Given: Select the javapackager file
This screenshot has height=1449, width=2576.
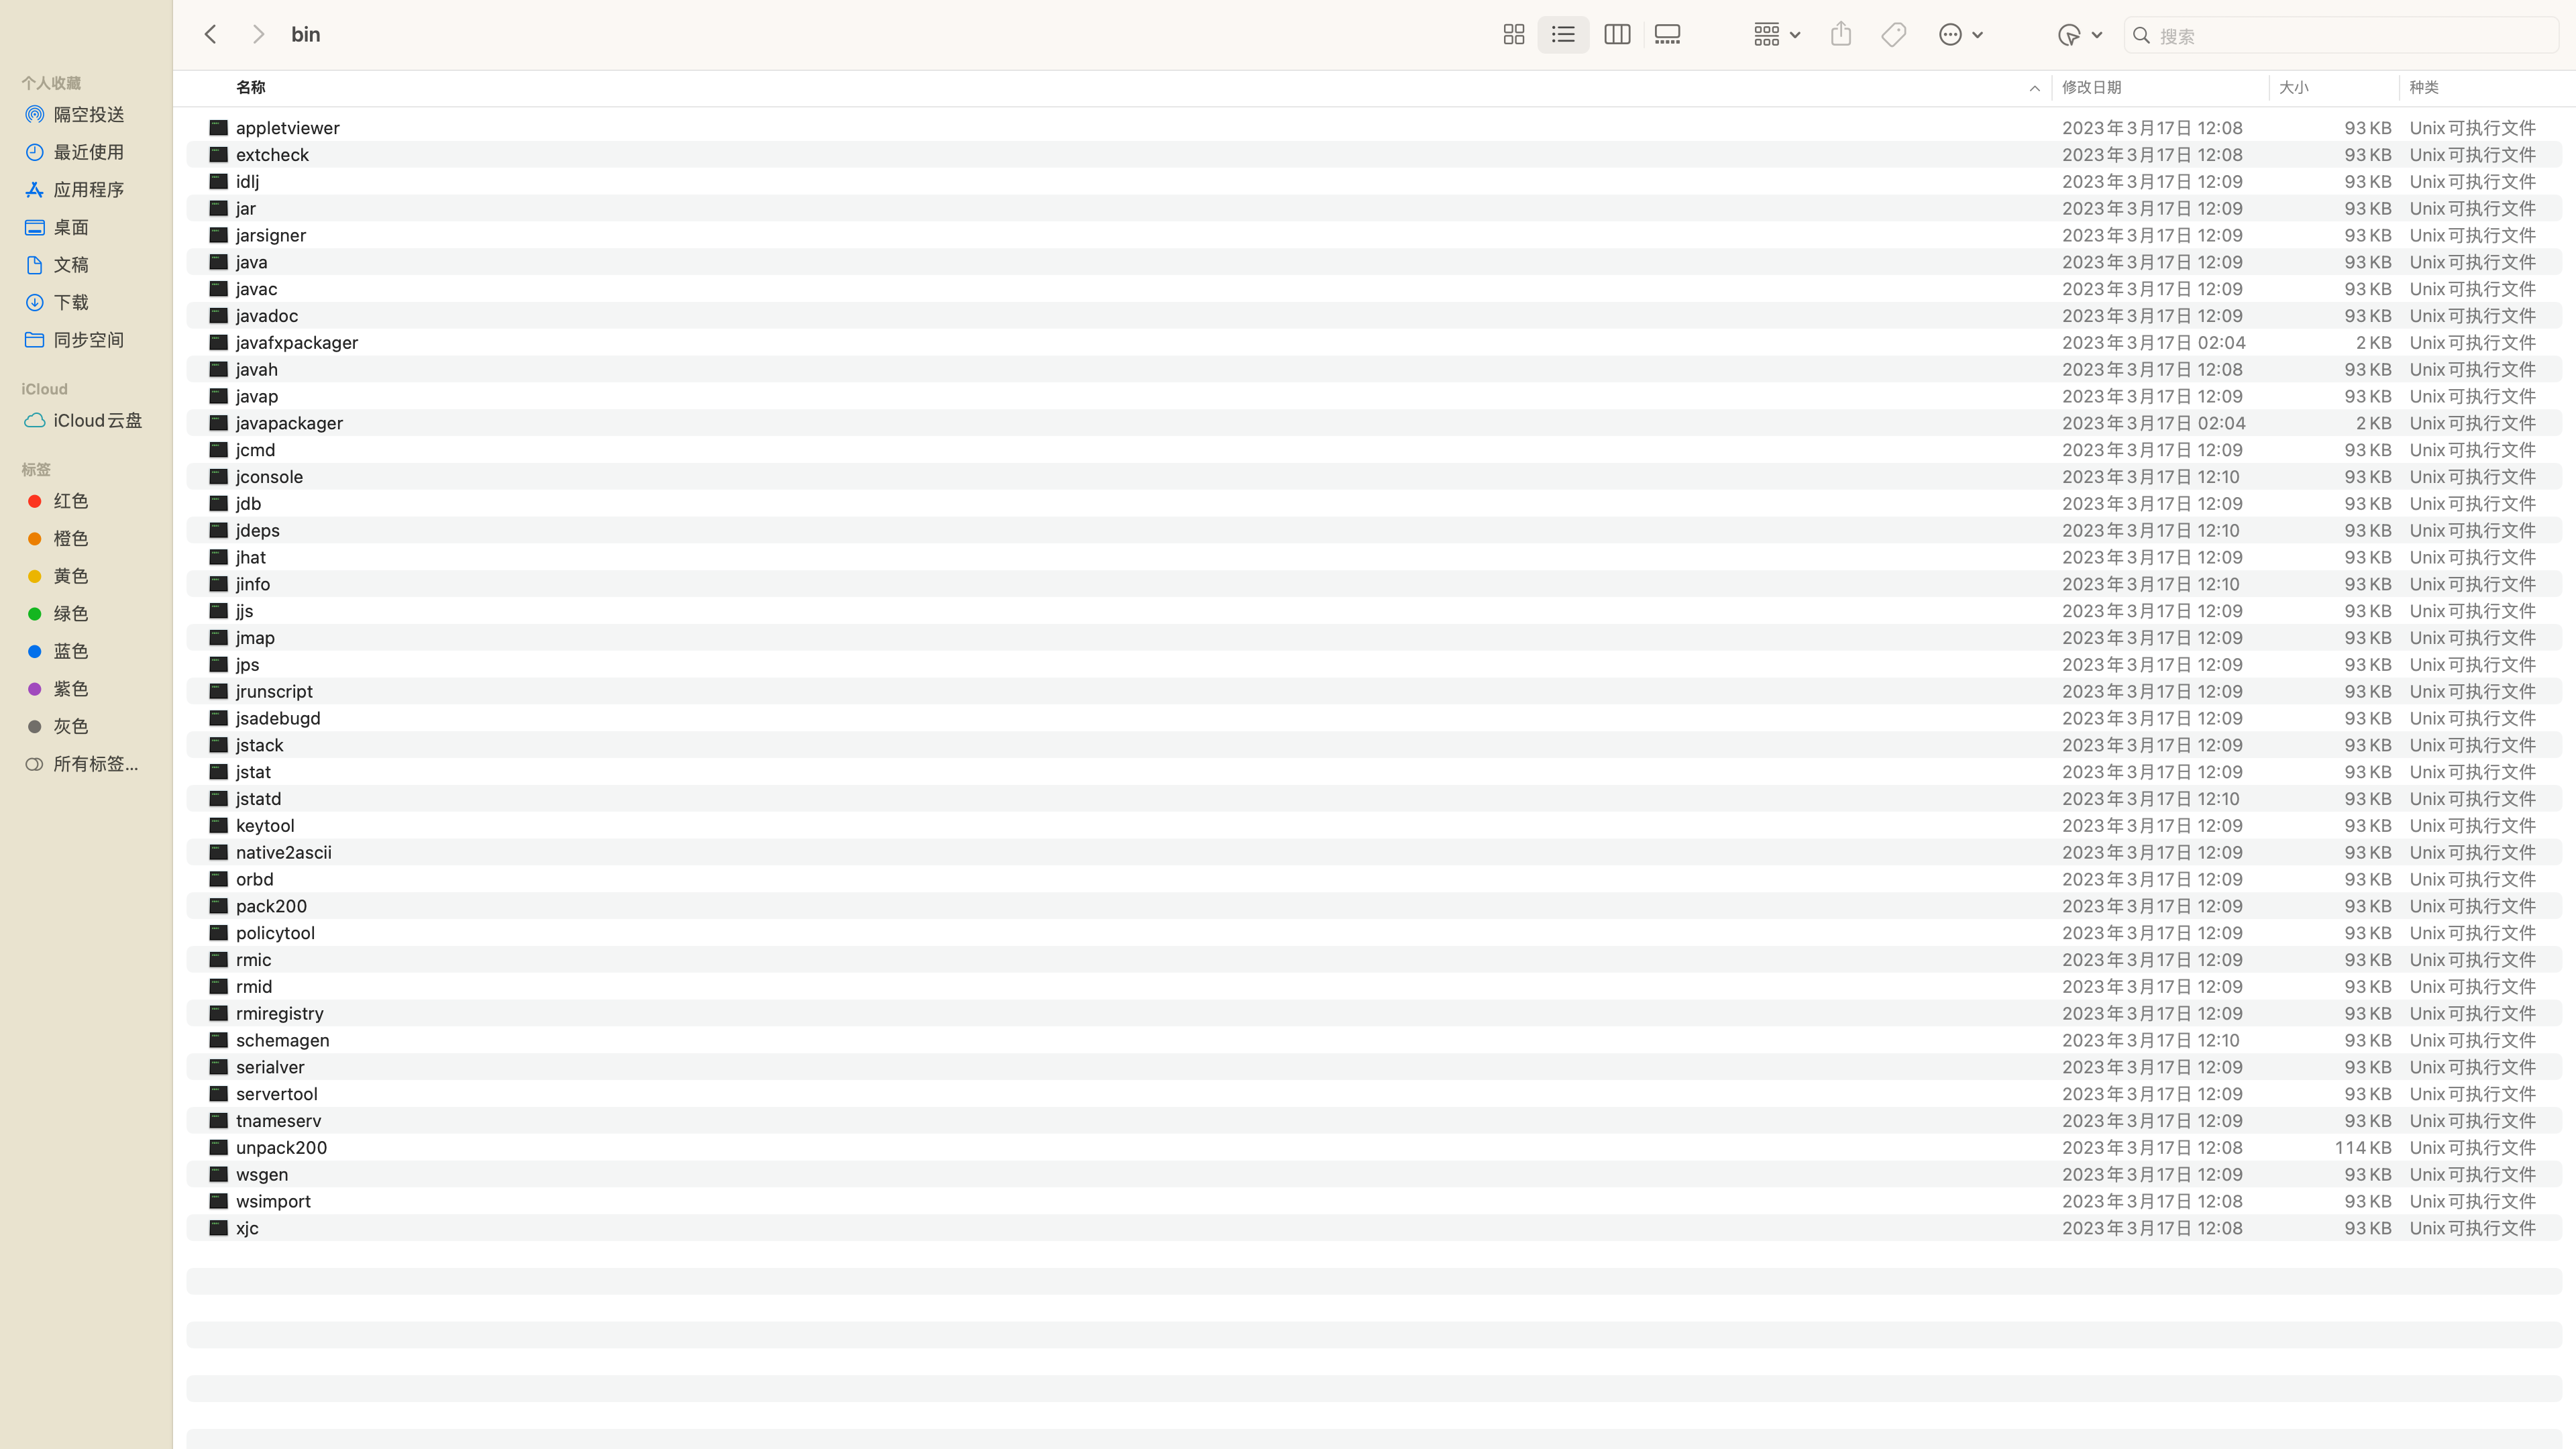Looking at the screenshot, I should pos(1374,423).
